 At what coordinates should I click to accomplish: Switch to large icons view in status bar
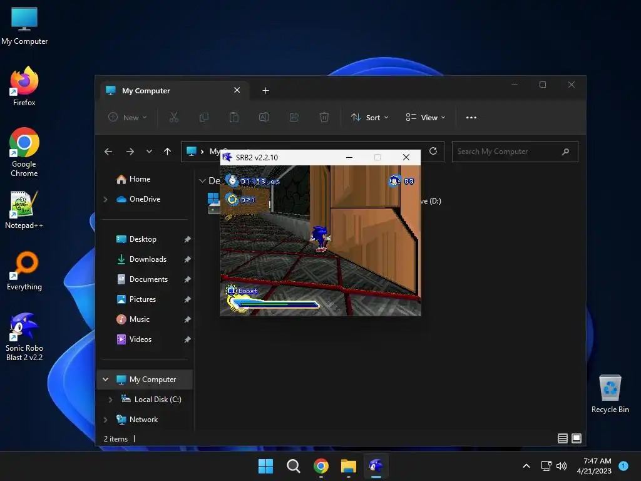(577, 438)
